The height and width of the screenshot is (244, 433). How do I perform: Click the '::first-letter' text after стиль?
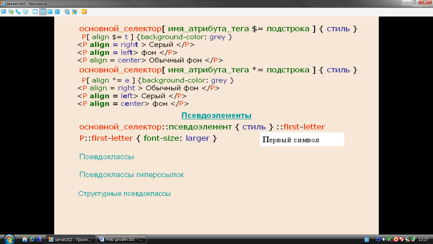coord(301,127)
